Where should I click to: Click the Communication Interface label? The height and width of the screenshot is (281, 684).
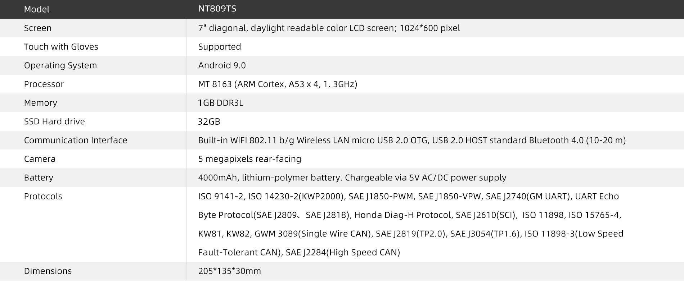[76, 140]
